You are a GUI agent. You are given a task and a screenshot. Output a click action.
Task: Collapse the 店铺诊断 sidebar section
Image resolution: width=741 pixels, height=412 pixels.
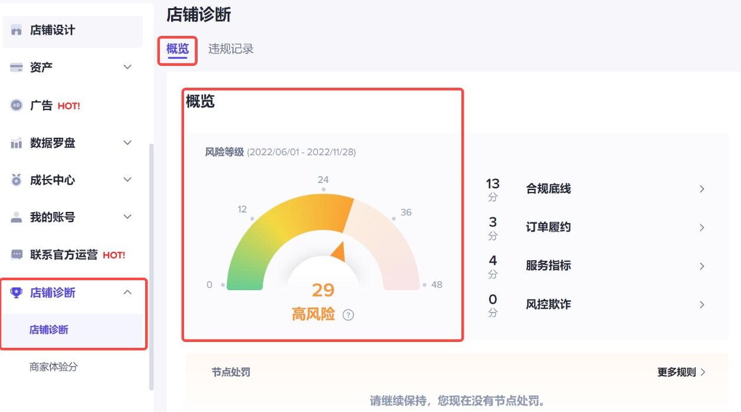point(127,292)
